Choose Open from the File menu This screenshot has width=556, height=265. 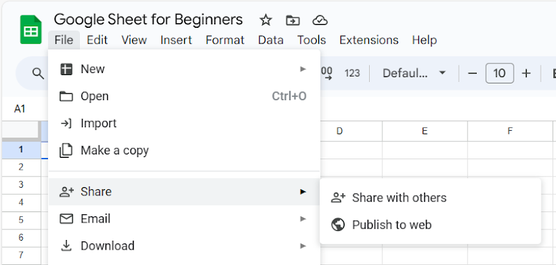[184, 96]
